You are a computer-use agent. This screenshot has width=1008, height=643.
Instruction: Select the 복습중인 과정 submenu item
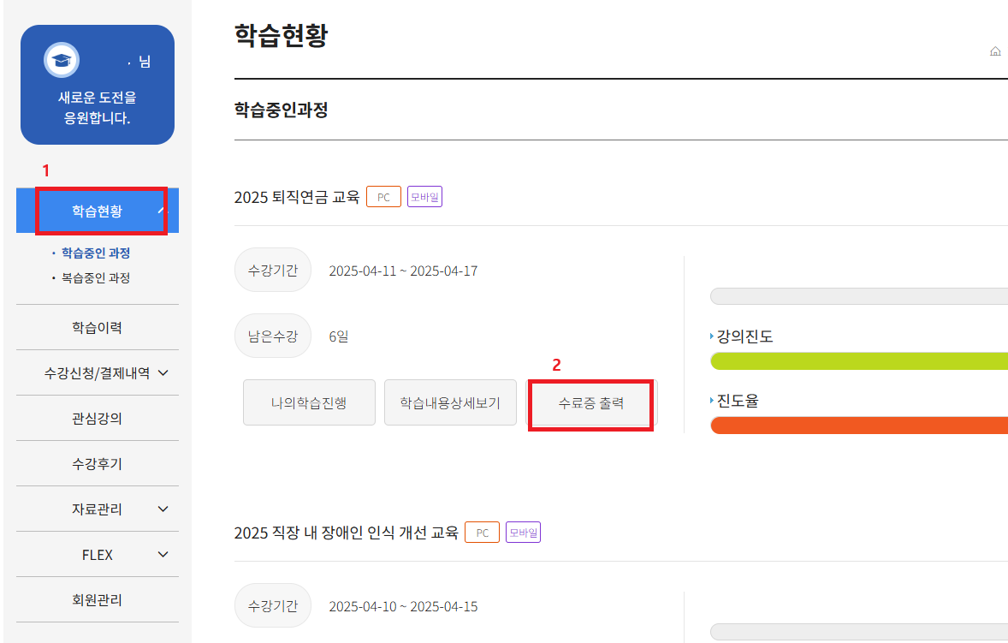coord(96,278)
